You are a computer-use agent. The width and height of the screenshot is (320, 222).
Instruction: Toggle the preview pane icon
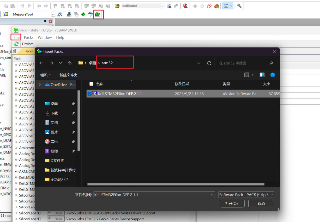(262, 75)
